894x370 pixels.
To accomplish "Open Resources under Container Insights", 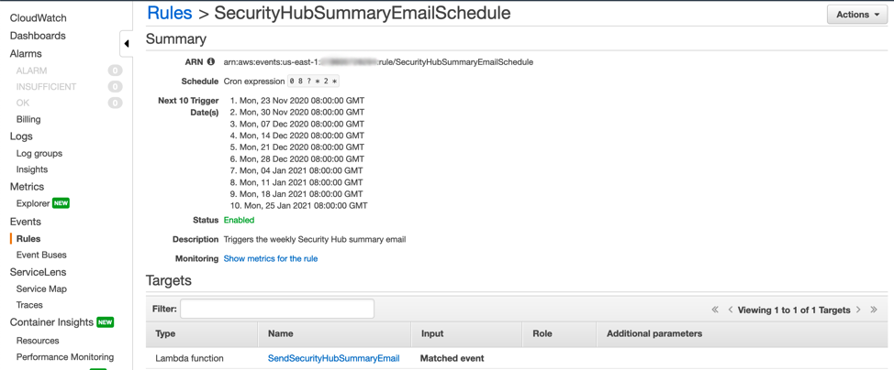I will pos(38,341).
